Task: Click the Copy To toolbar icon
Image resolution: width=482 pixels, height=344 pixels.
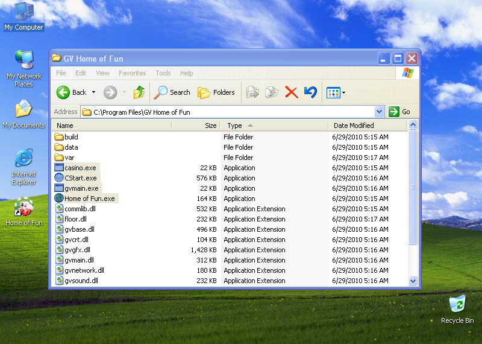Action: (x=272, y=92)
